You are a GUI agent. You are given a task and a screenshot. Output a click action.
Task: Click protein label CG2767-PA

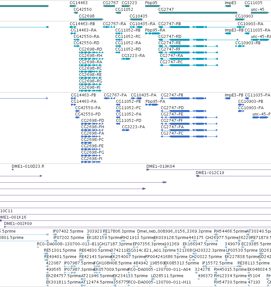point(115,95)
